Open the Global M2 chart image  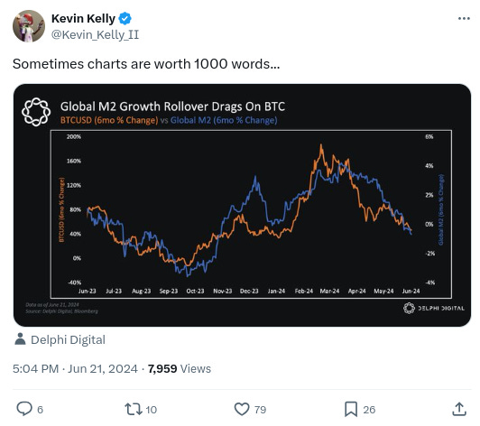[242, 205]
